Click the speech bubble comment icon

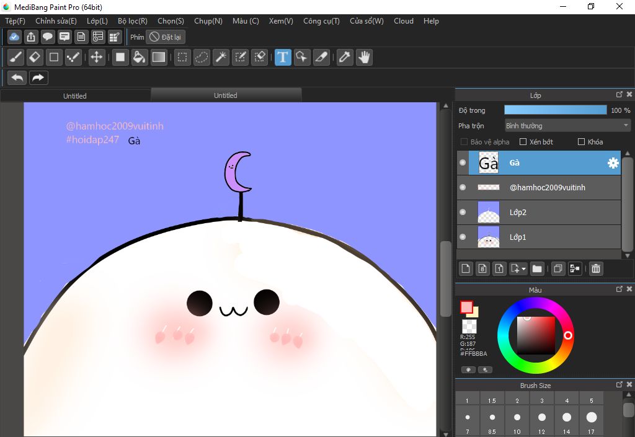pyautogui.click(x=47, y=37)
